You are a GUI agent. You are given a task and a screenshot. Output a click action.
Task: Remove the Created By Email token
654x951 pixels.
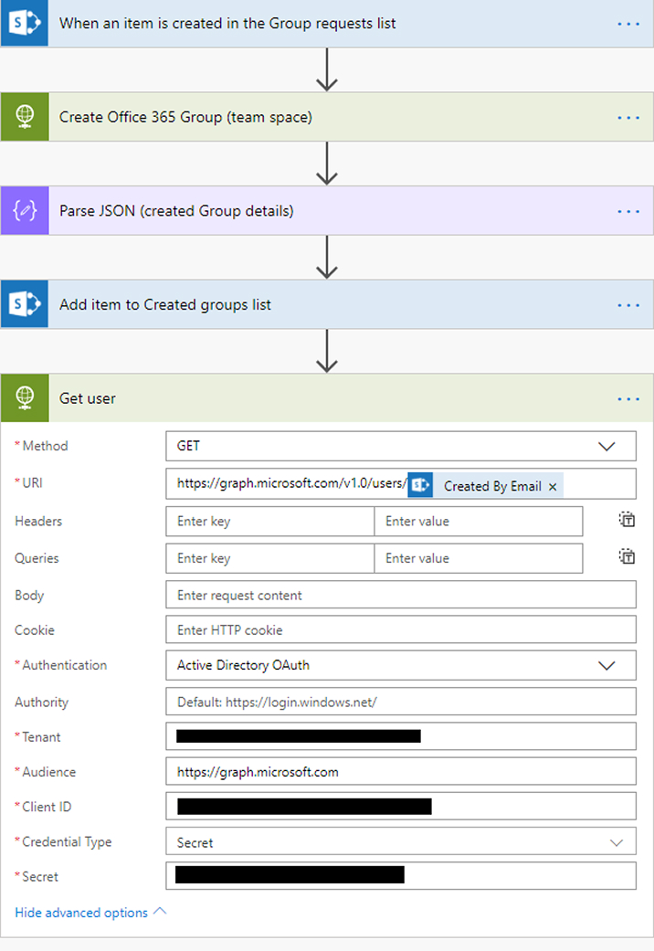pyautogui.click(x=553, y=486)
